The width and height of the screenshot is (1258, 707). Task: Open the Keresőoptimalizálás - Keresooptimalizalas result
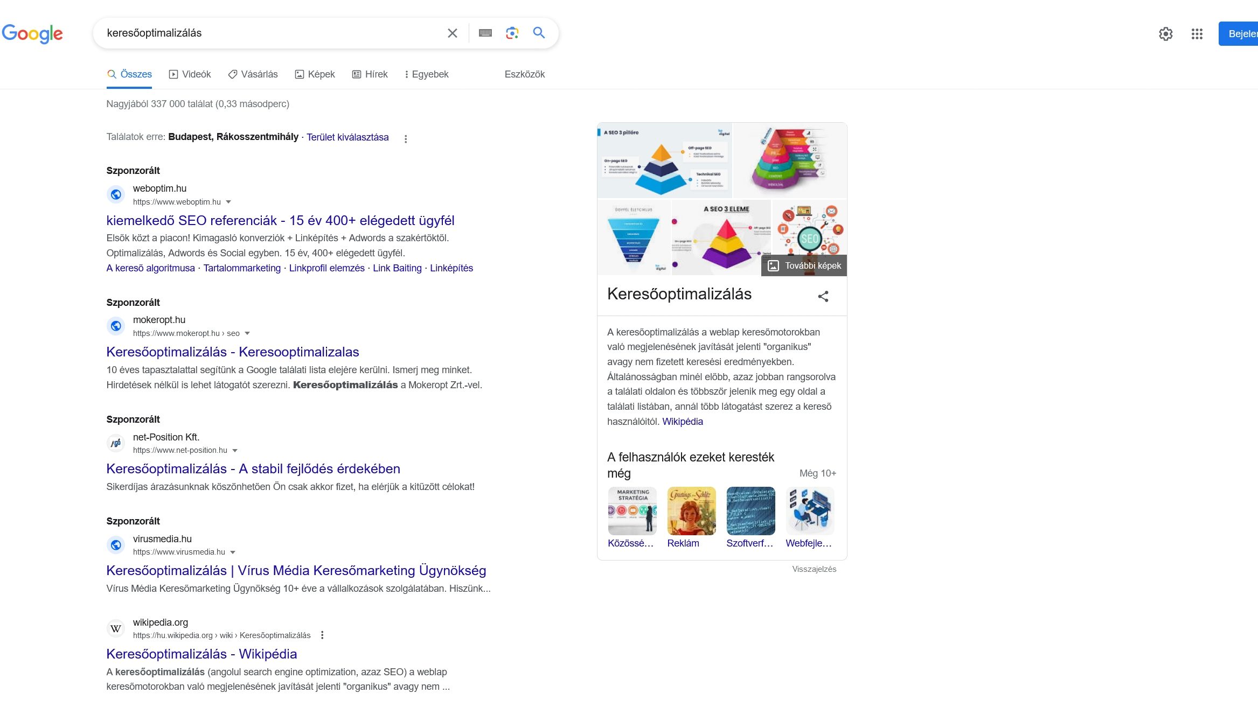point(233,352)
